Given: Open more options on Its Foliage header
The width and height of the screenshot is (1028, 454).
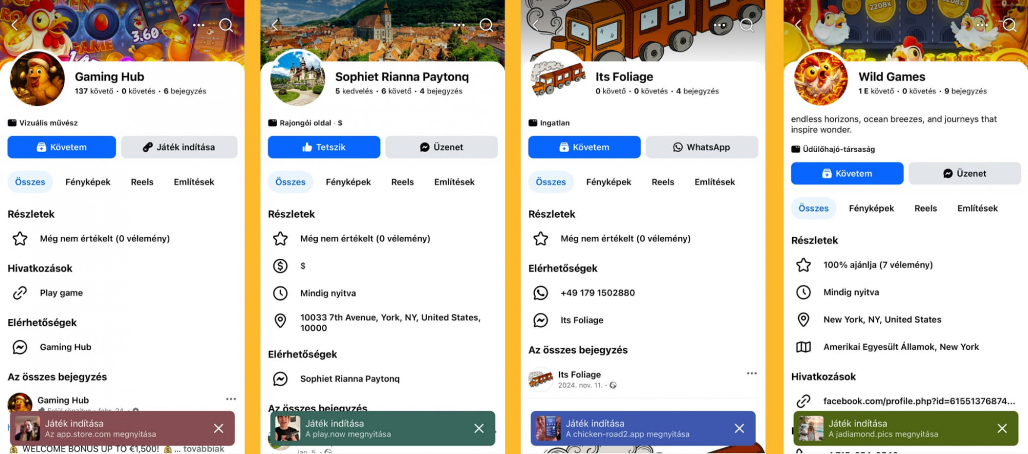Looking at the screenshot, I should pyautogui.click(x=720, y=25).
